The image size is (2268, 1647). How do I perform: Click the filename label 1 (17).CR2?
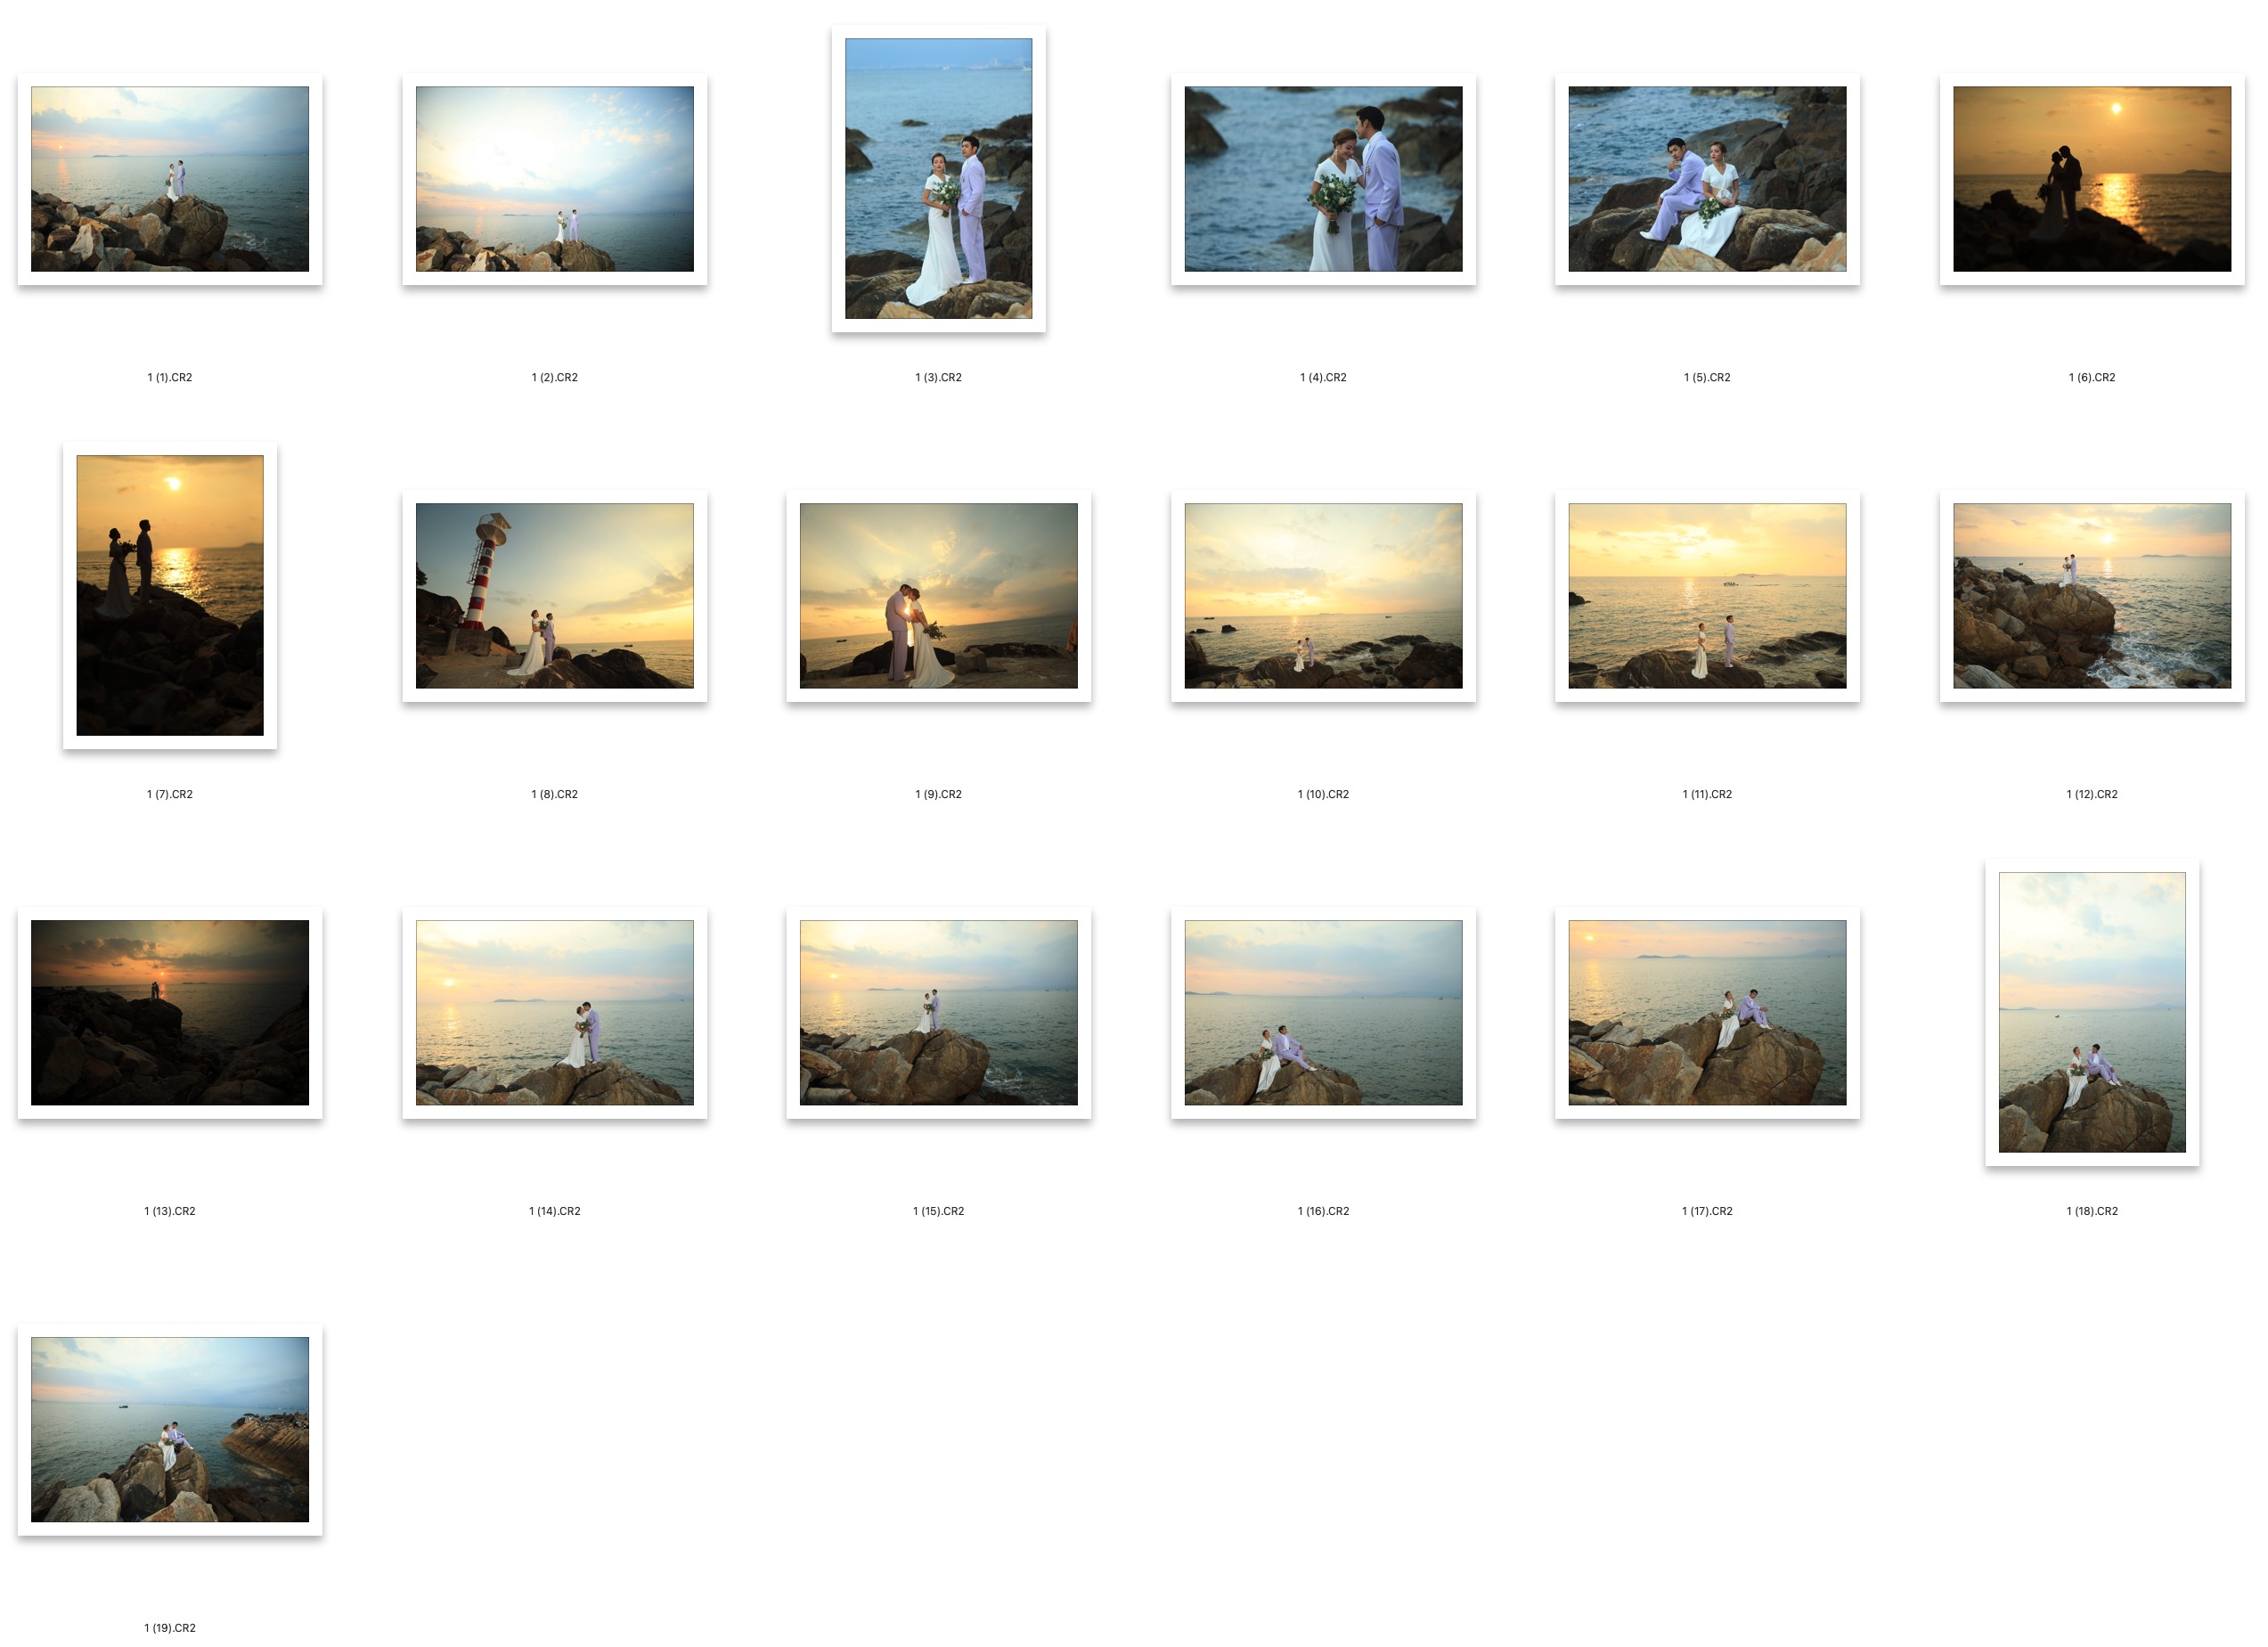(x=1706, y=1210)
